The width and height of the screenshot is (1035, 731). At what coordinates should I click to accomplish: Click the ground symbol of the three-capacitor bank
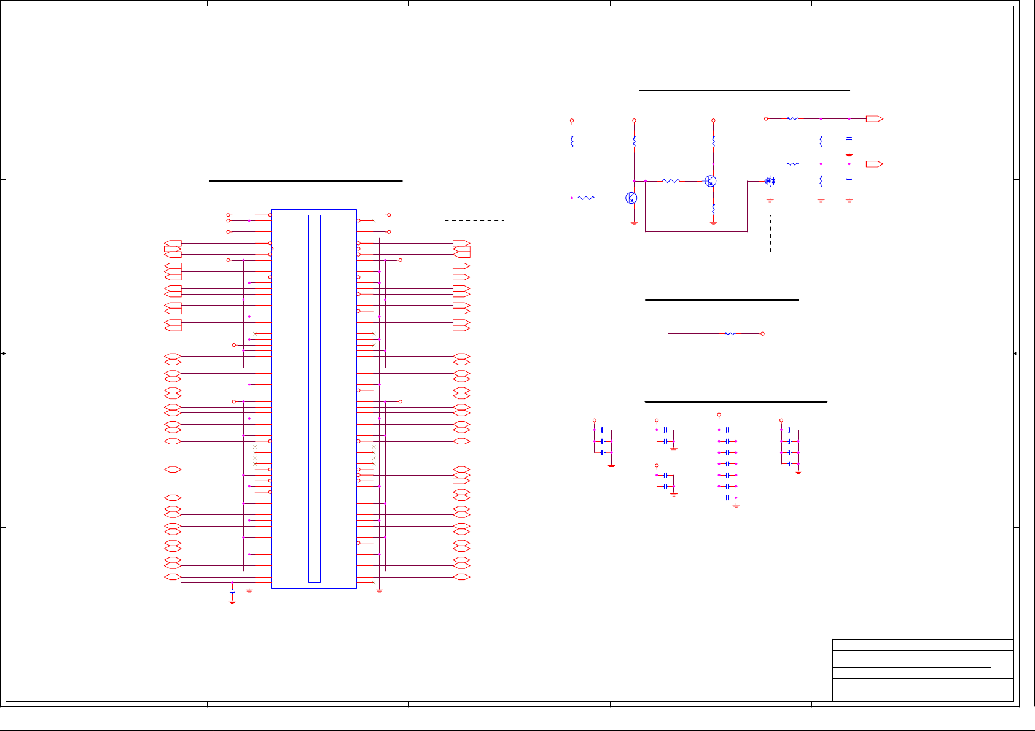[x=612, y=466]
